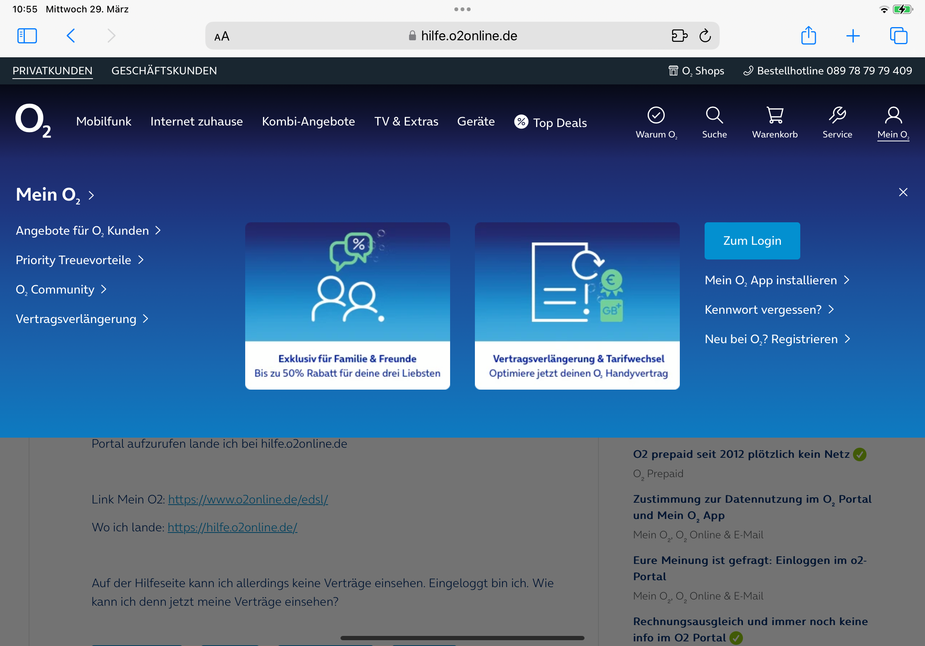Open Mein O2 App installieren
This screenshot has height=646, width=925.
(777, 280)
